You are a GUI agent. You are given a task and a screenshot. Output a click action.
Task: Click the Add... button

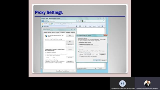point(70,41)
